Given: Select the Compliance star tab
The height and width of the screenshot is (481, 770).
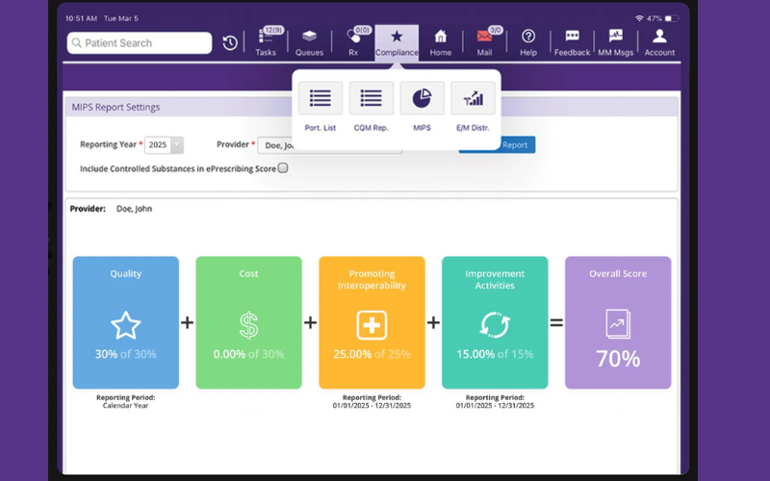Looking at the screenshot, I should click(397, 42).
